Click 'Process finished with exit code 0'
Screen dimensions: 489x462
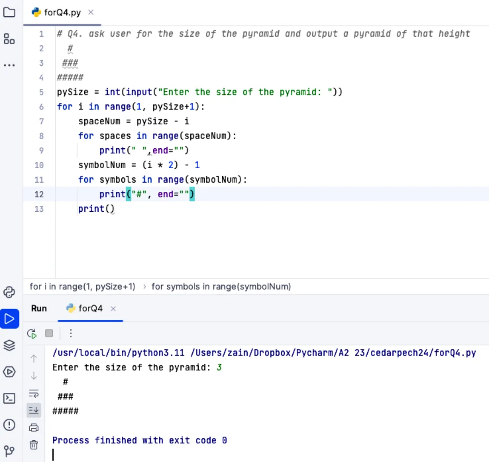(139, 440)
